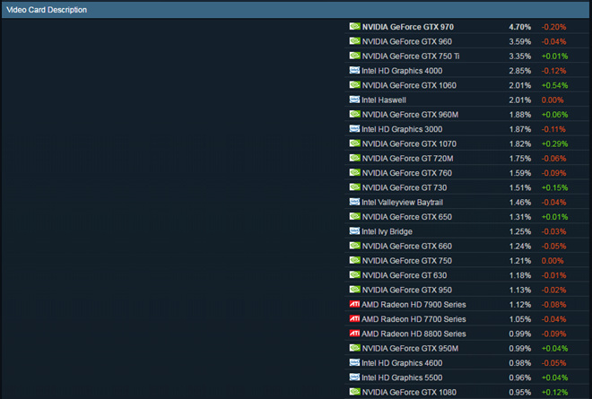592x399 pixels.
Task: Click the NVIDIA icon next to GTX 650
Action: point(354,216)
